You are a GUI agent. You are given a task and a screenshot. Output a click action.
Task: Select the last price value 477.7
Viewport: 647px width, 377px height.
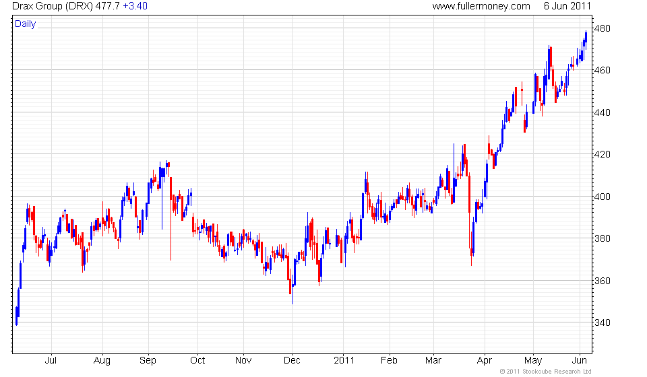click(x=108, y=6)
